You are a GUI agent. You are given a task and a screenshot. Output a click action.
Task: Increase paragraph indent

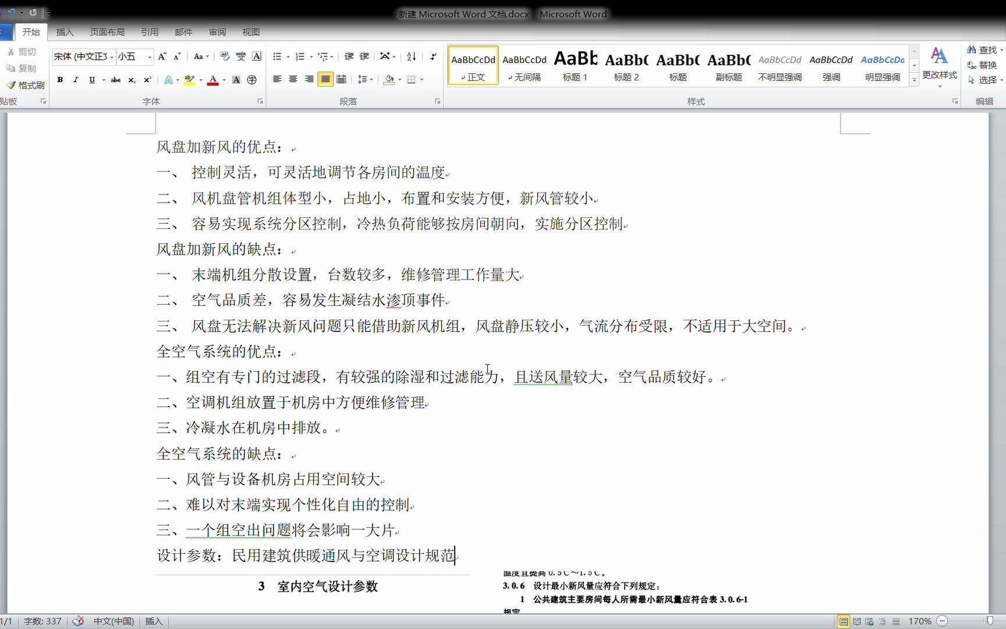[x=364, y=56]
